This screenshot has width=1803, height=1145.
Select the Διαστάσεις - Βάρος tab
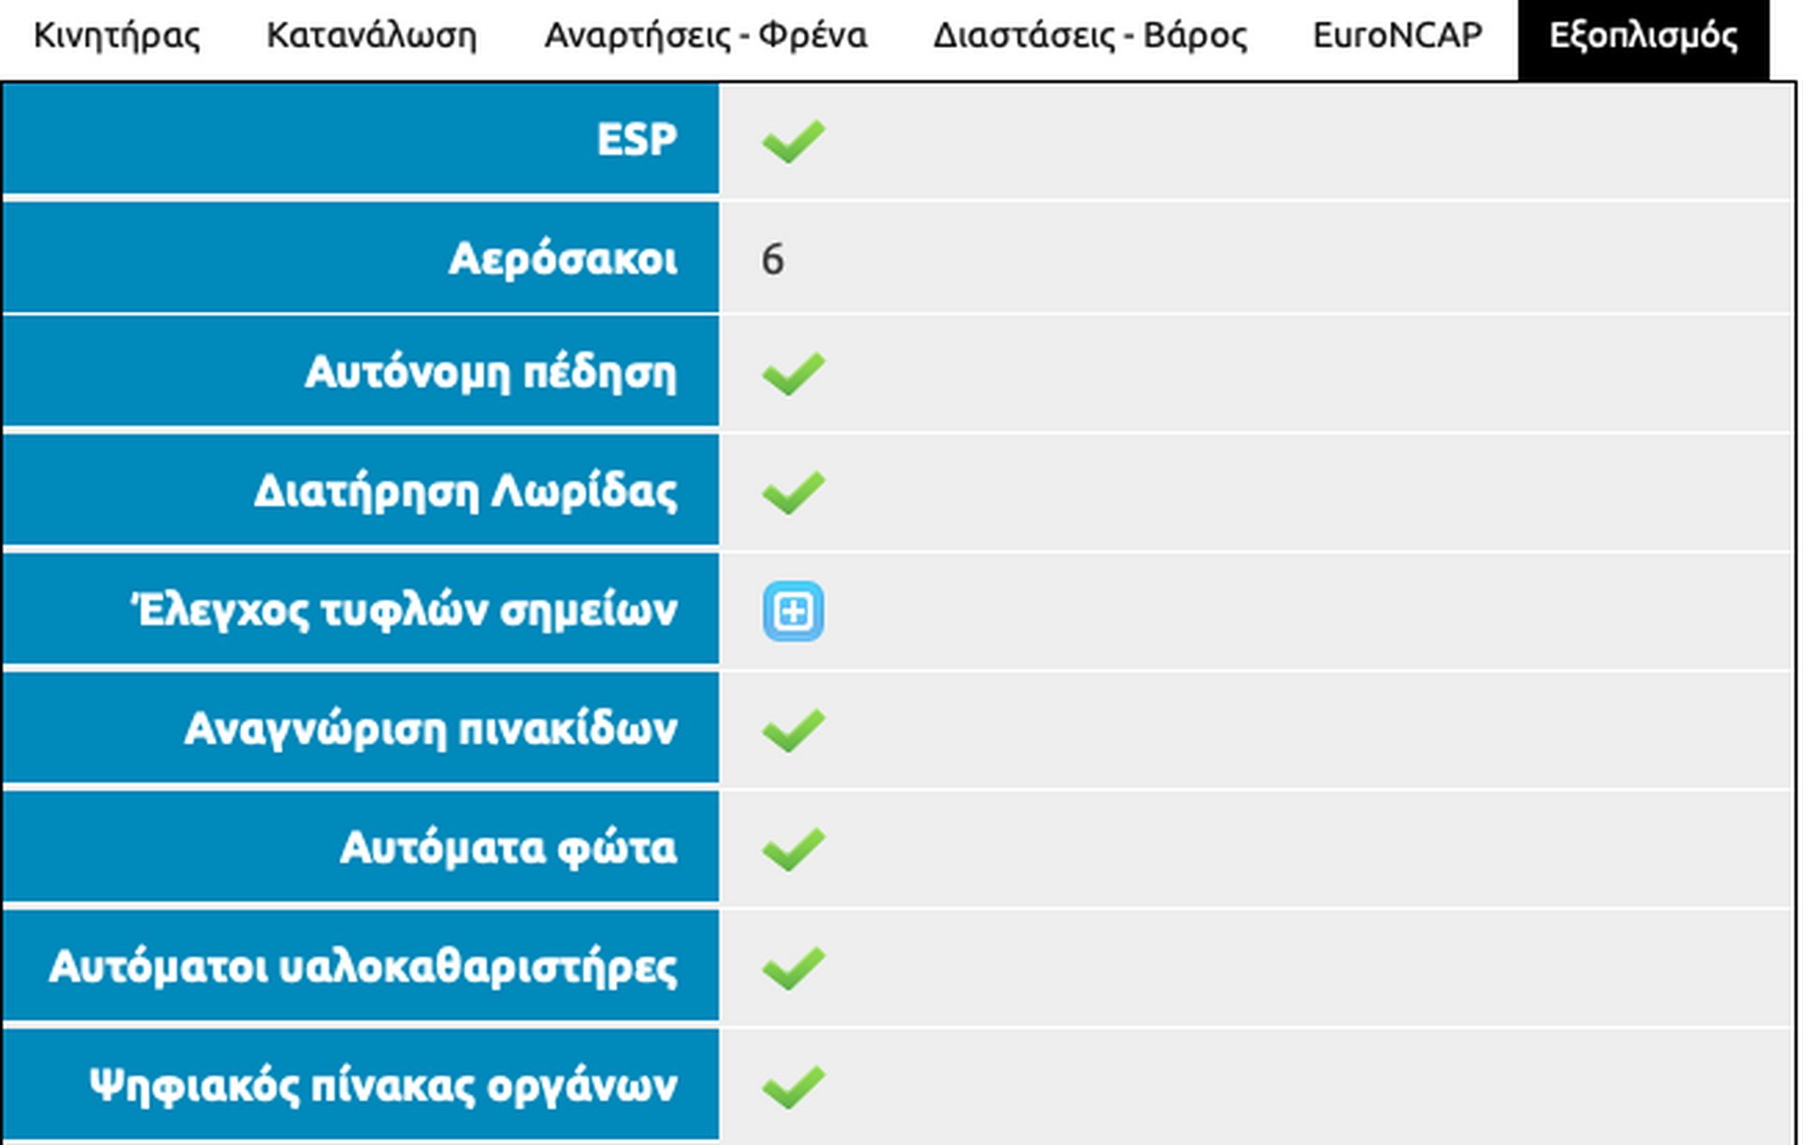[1090, 36]
